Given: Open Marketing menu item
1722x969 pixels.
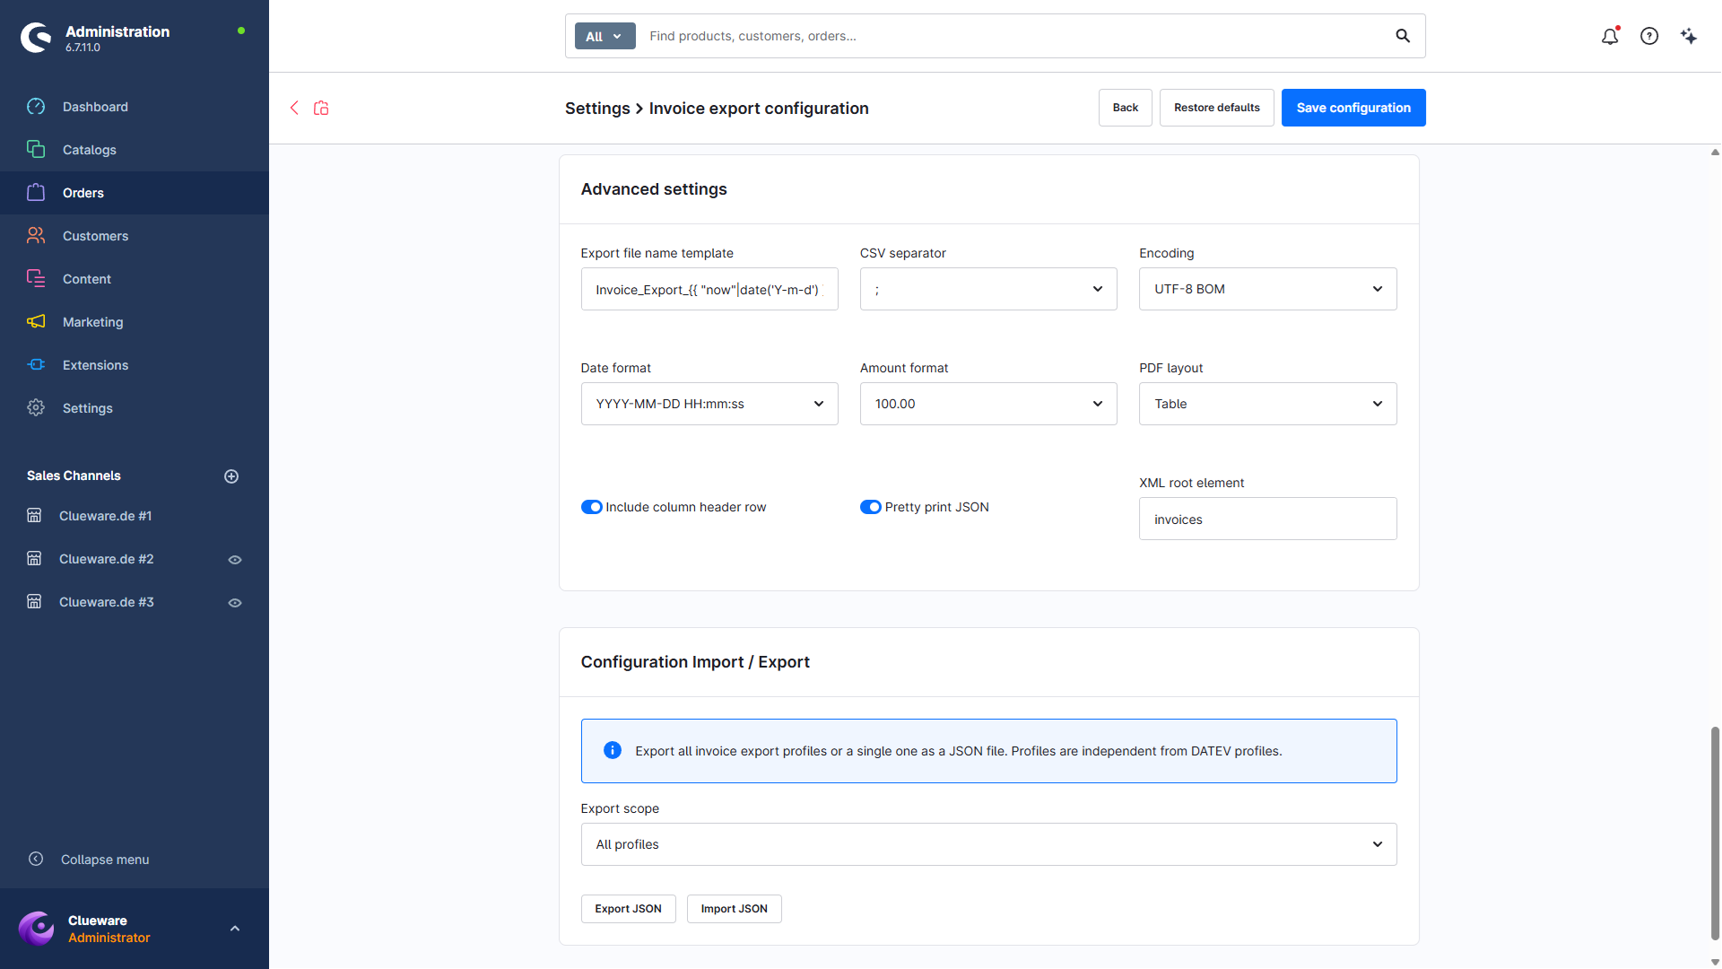Looking at the screenshot, I should click(x=93, y=322).
